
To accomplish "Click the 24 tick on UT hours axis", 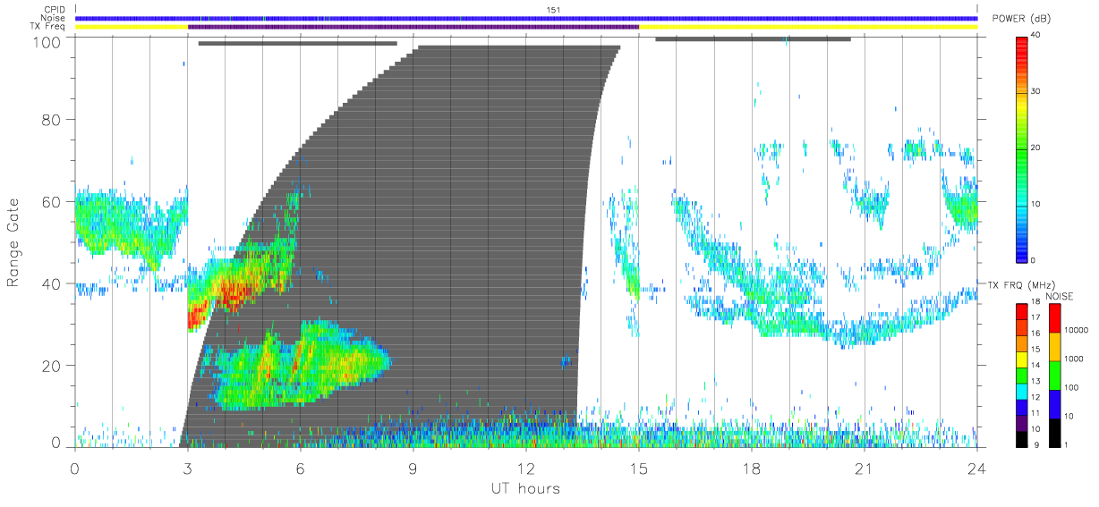I will click(x=976, y=468).
